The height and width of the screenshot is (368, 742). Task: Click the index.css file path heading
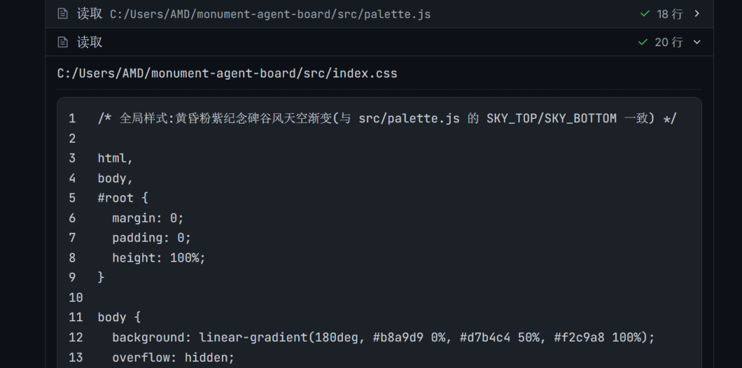tap(227, 73)
